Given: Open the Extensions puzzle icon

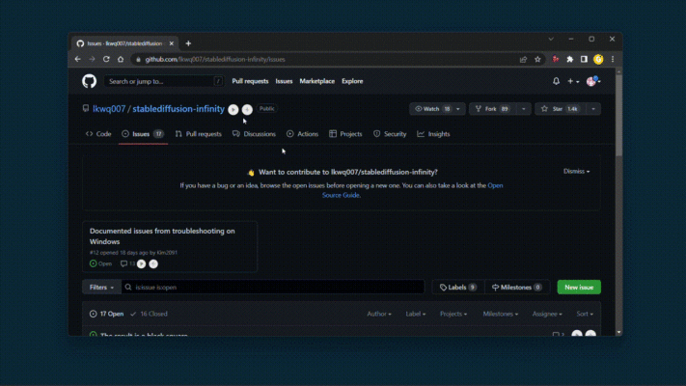Looking at the screenshot, I should click(569, 59).
